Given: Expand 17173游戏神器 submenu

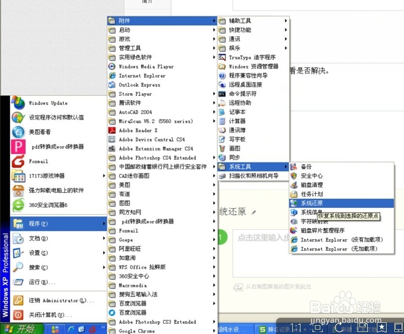Looking at the screenshot, I should 59,176.
